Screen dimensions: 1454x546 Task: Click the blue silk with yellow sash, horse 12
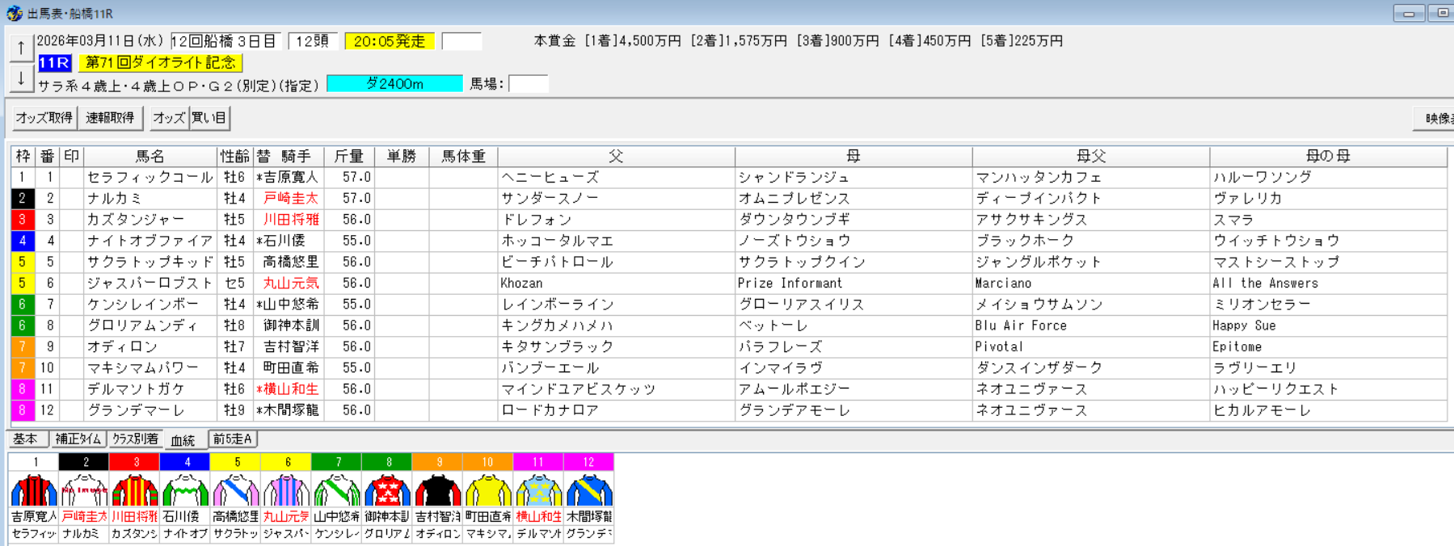pyautogui.click(x=589, y=490)
